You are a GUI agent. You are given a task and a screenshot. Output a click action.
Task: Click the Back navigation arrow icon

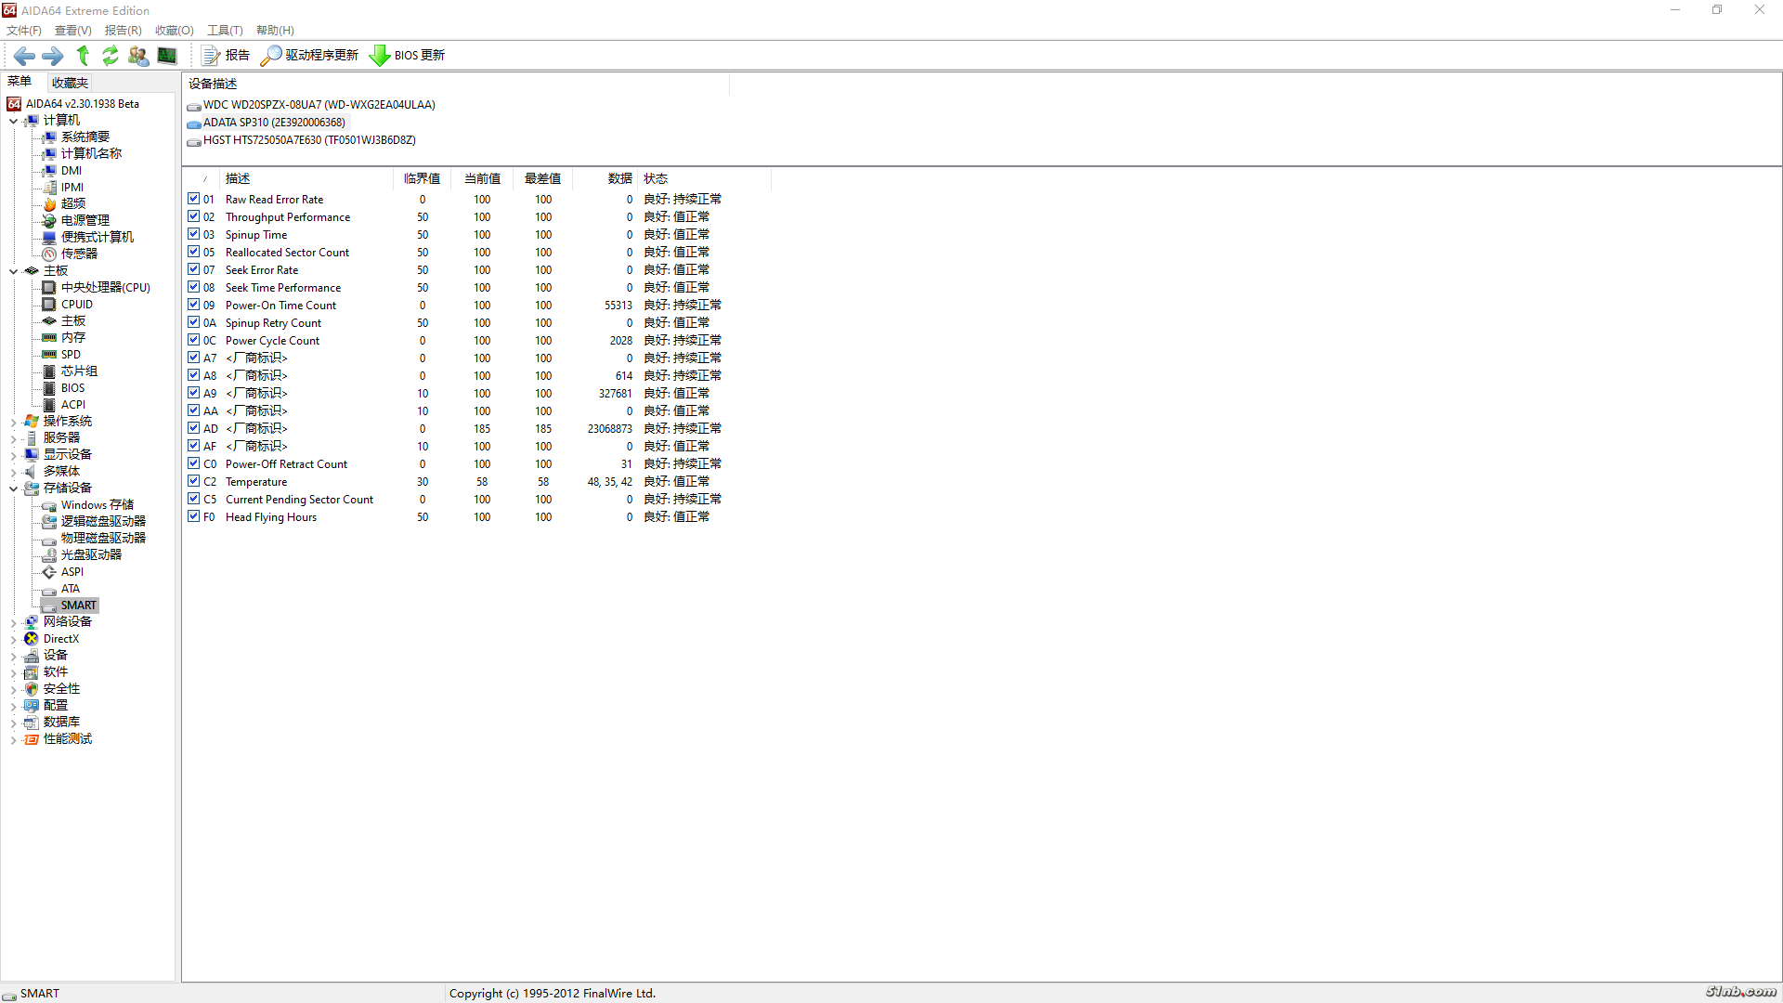[x=24, y=56]
